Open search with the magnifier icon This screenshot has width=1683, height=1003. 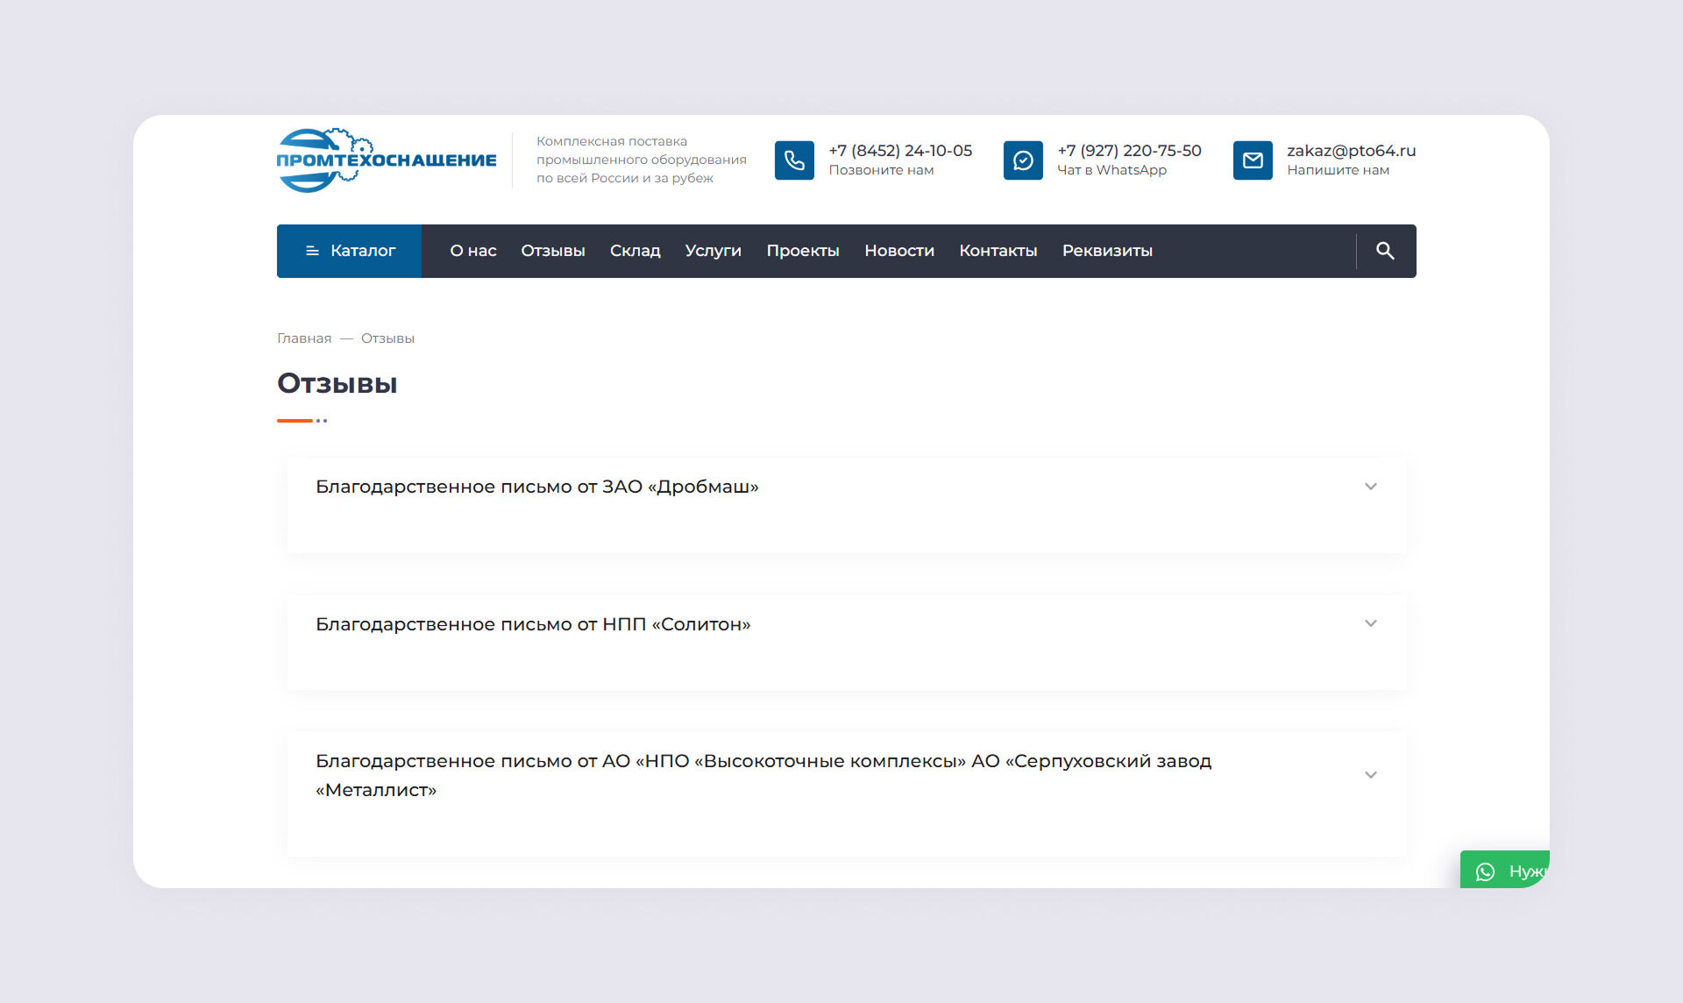[1385, 251]
